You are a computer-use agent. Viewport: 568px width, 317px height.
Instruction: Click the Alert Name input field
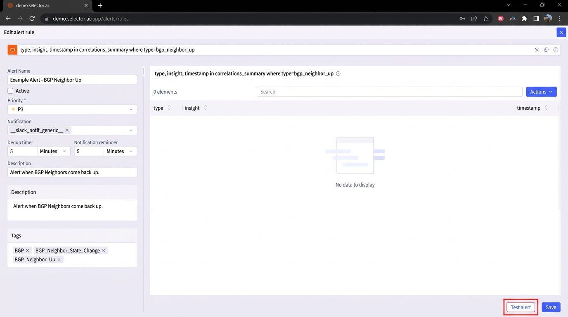pos(72,80)
